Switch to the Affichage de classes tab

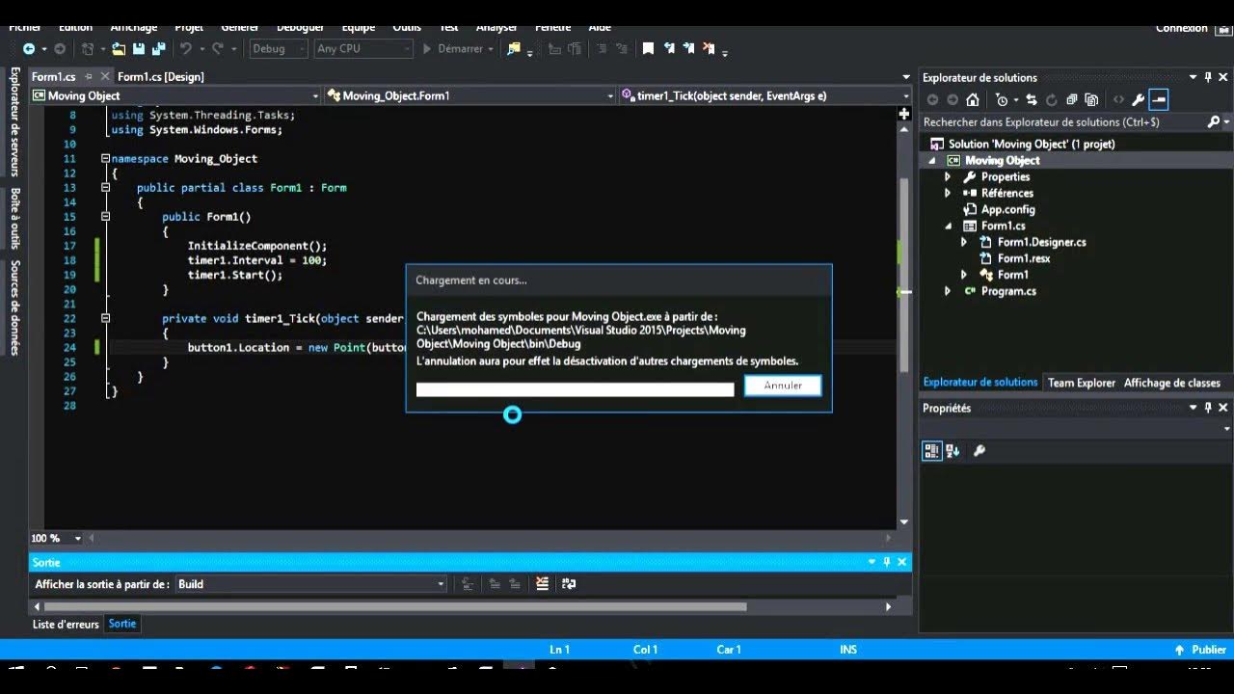(1172, 383)
